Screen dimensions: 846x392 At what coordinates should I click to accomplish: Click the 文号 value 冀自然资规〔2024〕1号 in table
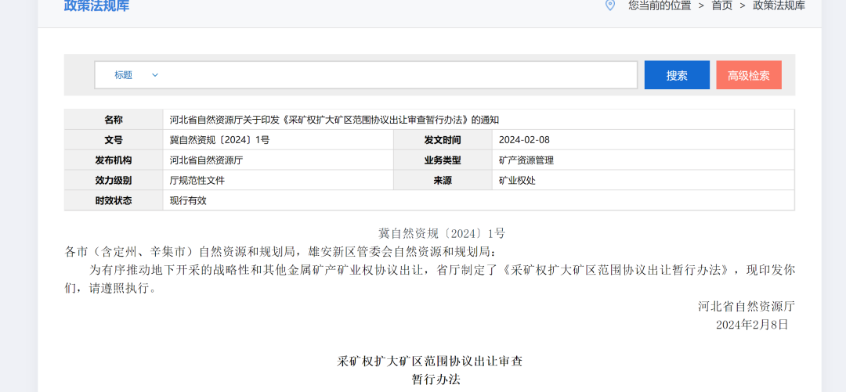pos(219,140)
